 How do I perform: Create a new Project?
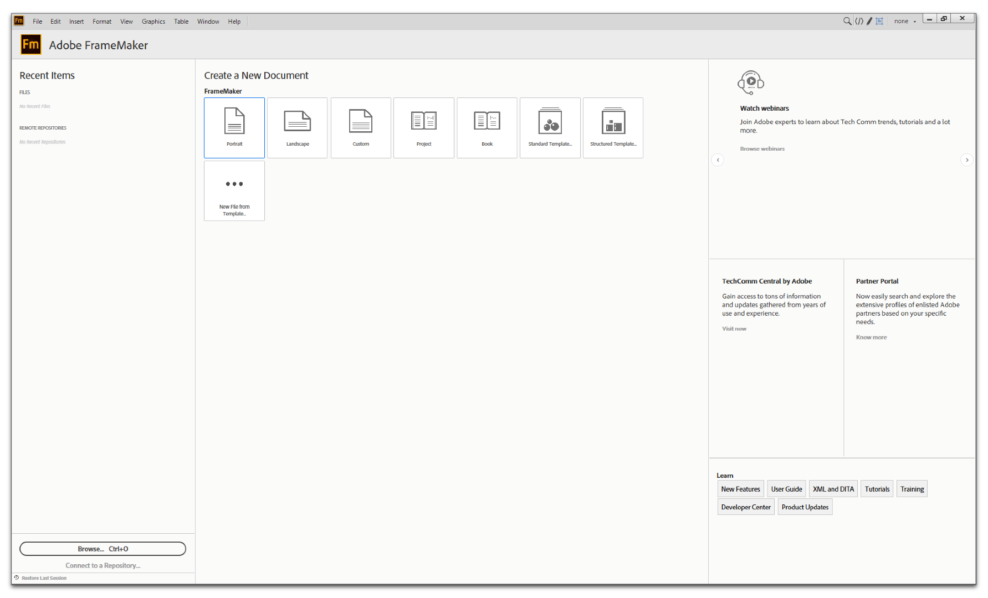point(424,128)
